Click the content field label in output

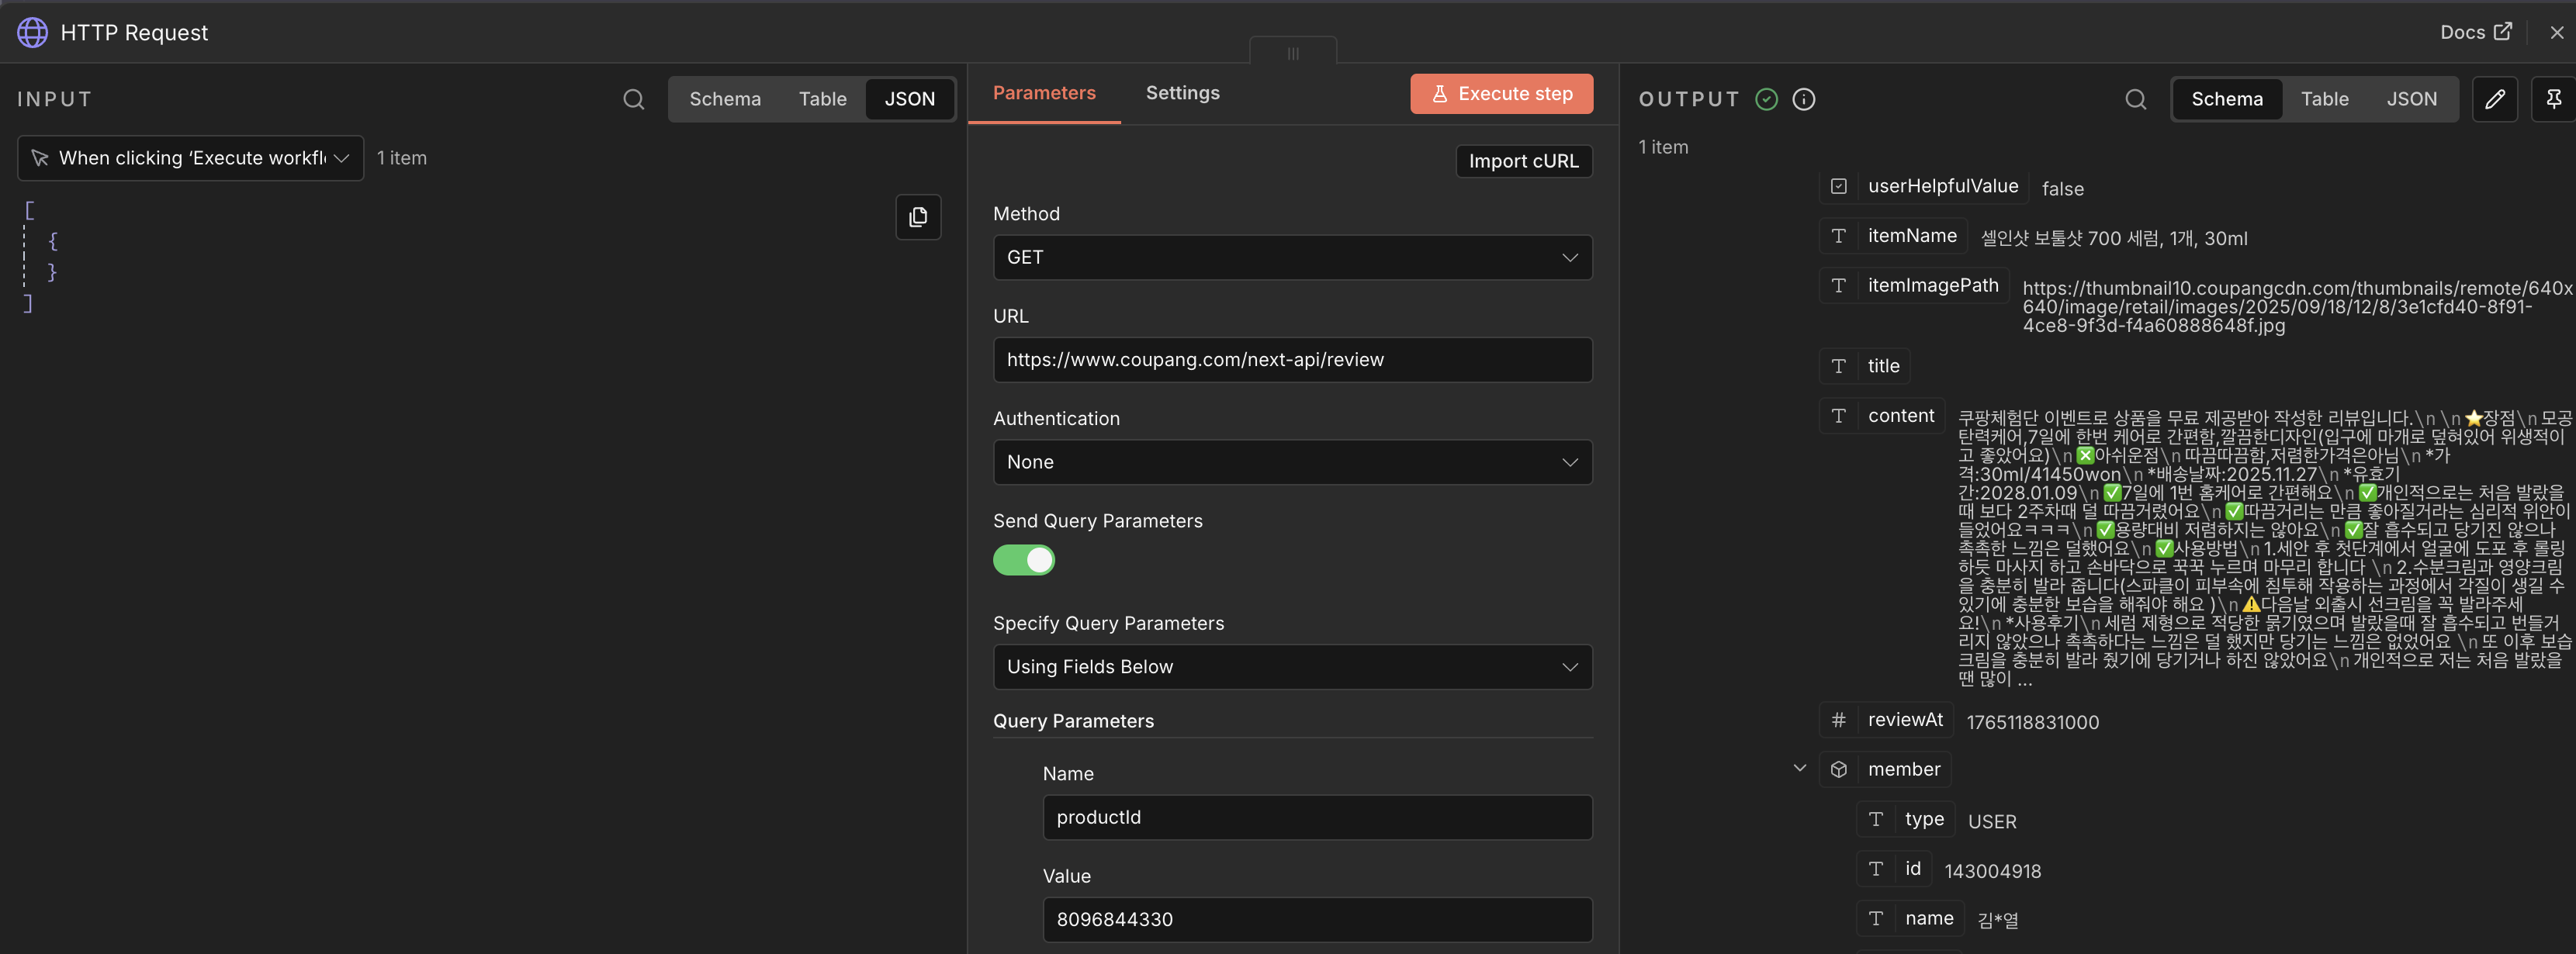[x=1900, y=416]
